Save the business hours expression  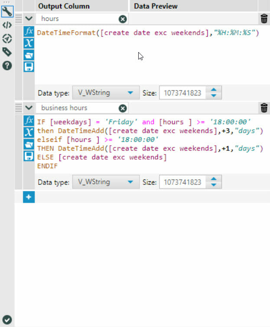29,155
